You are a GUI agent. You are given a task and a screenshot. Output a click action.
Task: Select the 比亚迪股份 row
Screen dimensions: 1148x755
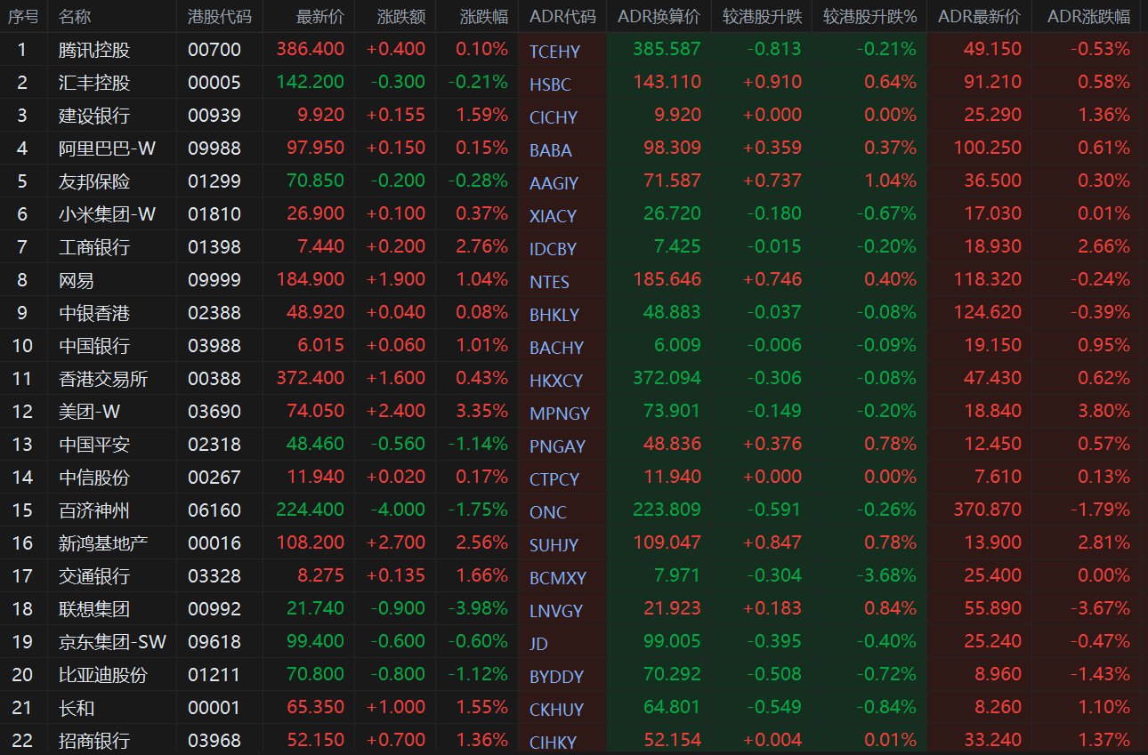[x=574, y=674]
